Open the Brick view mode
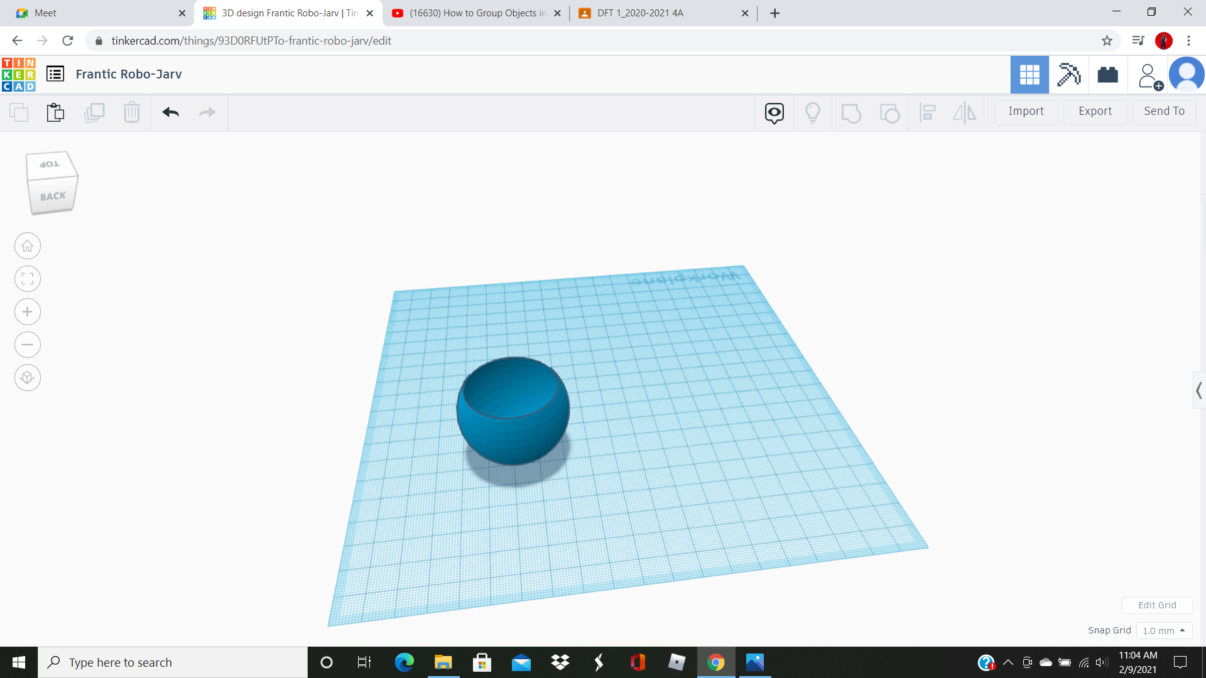1206x678 pixels. coord(1107,75)
